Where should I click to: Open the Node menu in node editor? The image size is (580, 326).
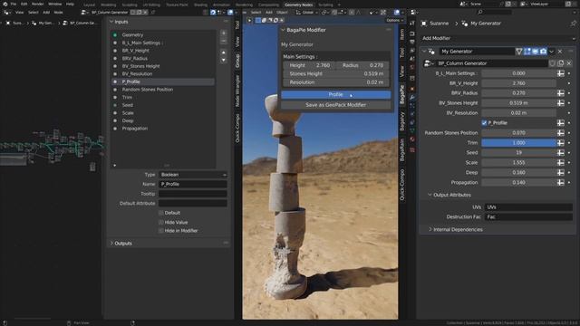58,12
